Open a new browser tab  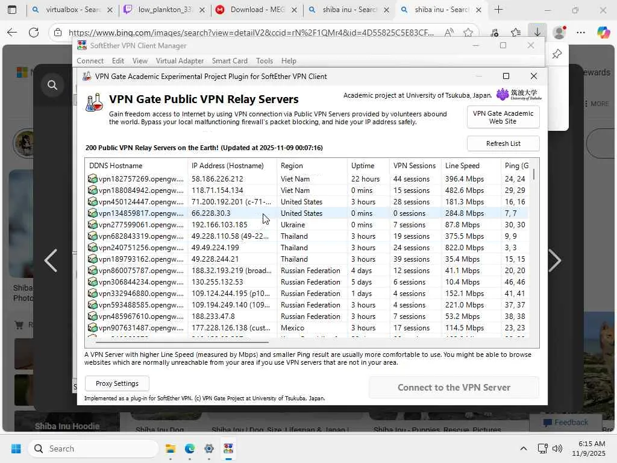[498, 10]
